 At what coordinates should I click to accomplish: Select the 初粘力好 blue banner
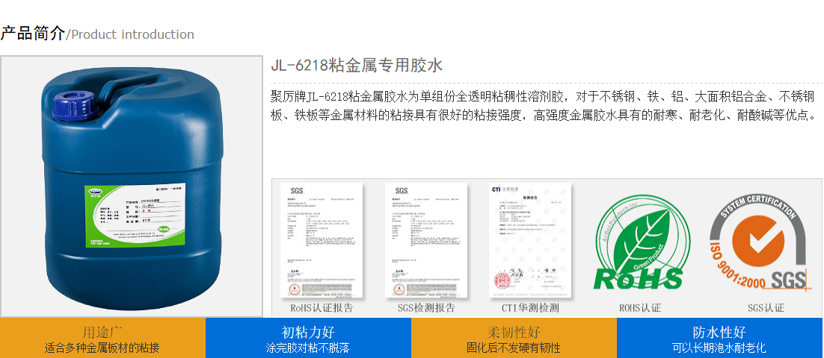308,338
